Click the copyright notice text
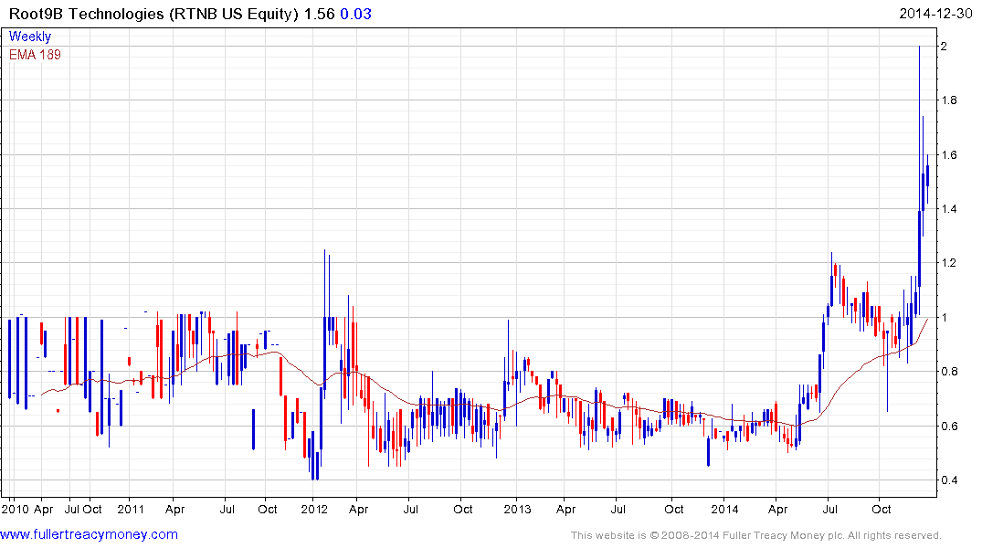 point(756,535)
